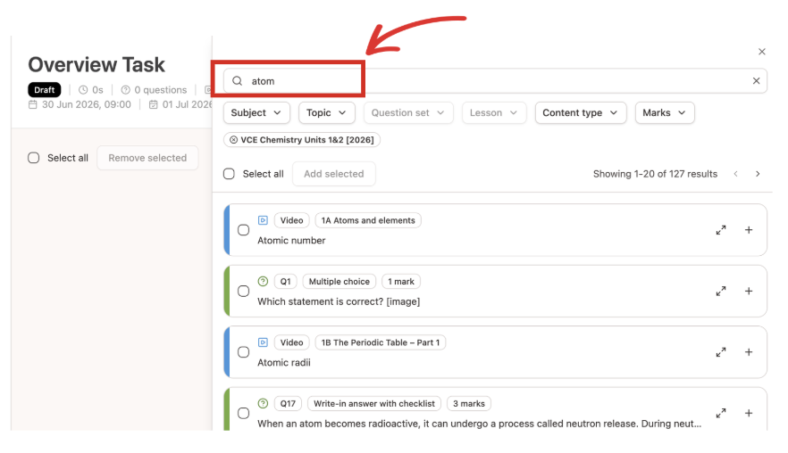The height and width of the screenshot is (453, 788).
Task: Click the 'Video' tag on Atomic number card
Action: (x=291, y=220)
